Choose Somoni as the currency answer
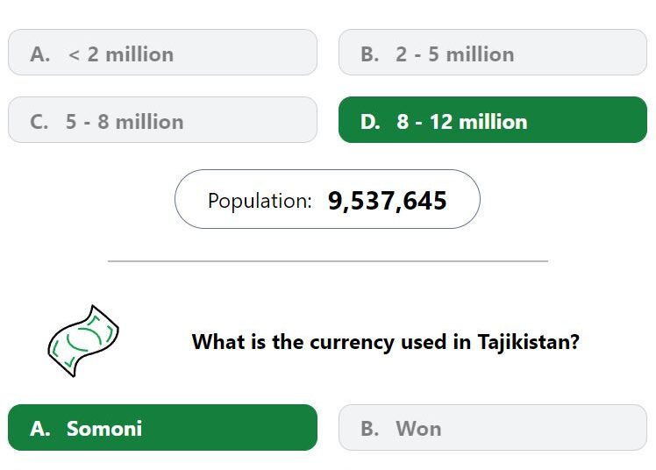Viewport: 656px width, 470px height. tap(162, 427)
